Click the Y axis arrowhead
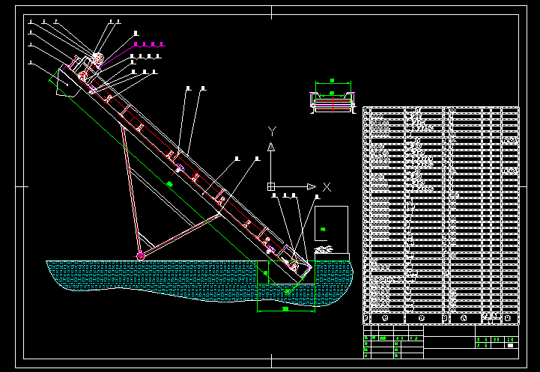The height and width of the screenshot is (372, 540). [272, 147]
